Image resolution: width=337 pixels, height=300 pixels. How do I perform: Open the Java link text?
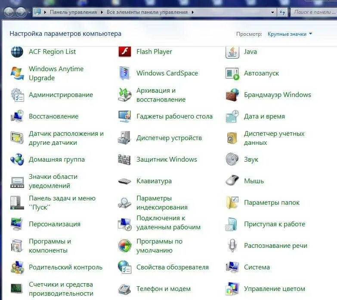tap(250, 52)
